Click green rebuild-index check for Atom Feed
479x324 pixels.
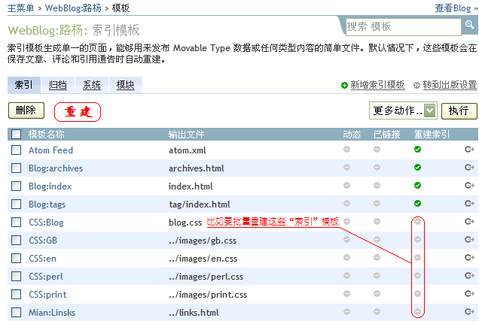pyautogui.click(x=417, y=150)
